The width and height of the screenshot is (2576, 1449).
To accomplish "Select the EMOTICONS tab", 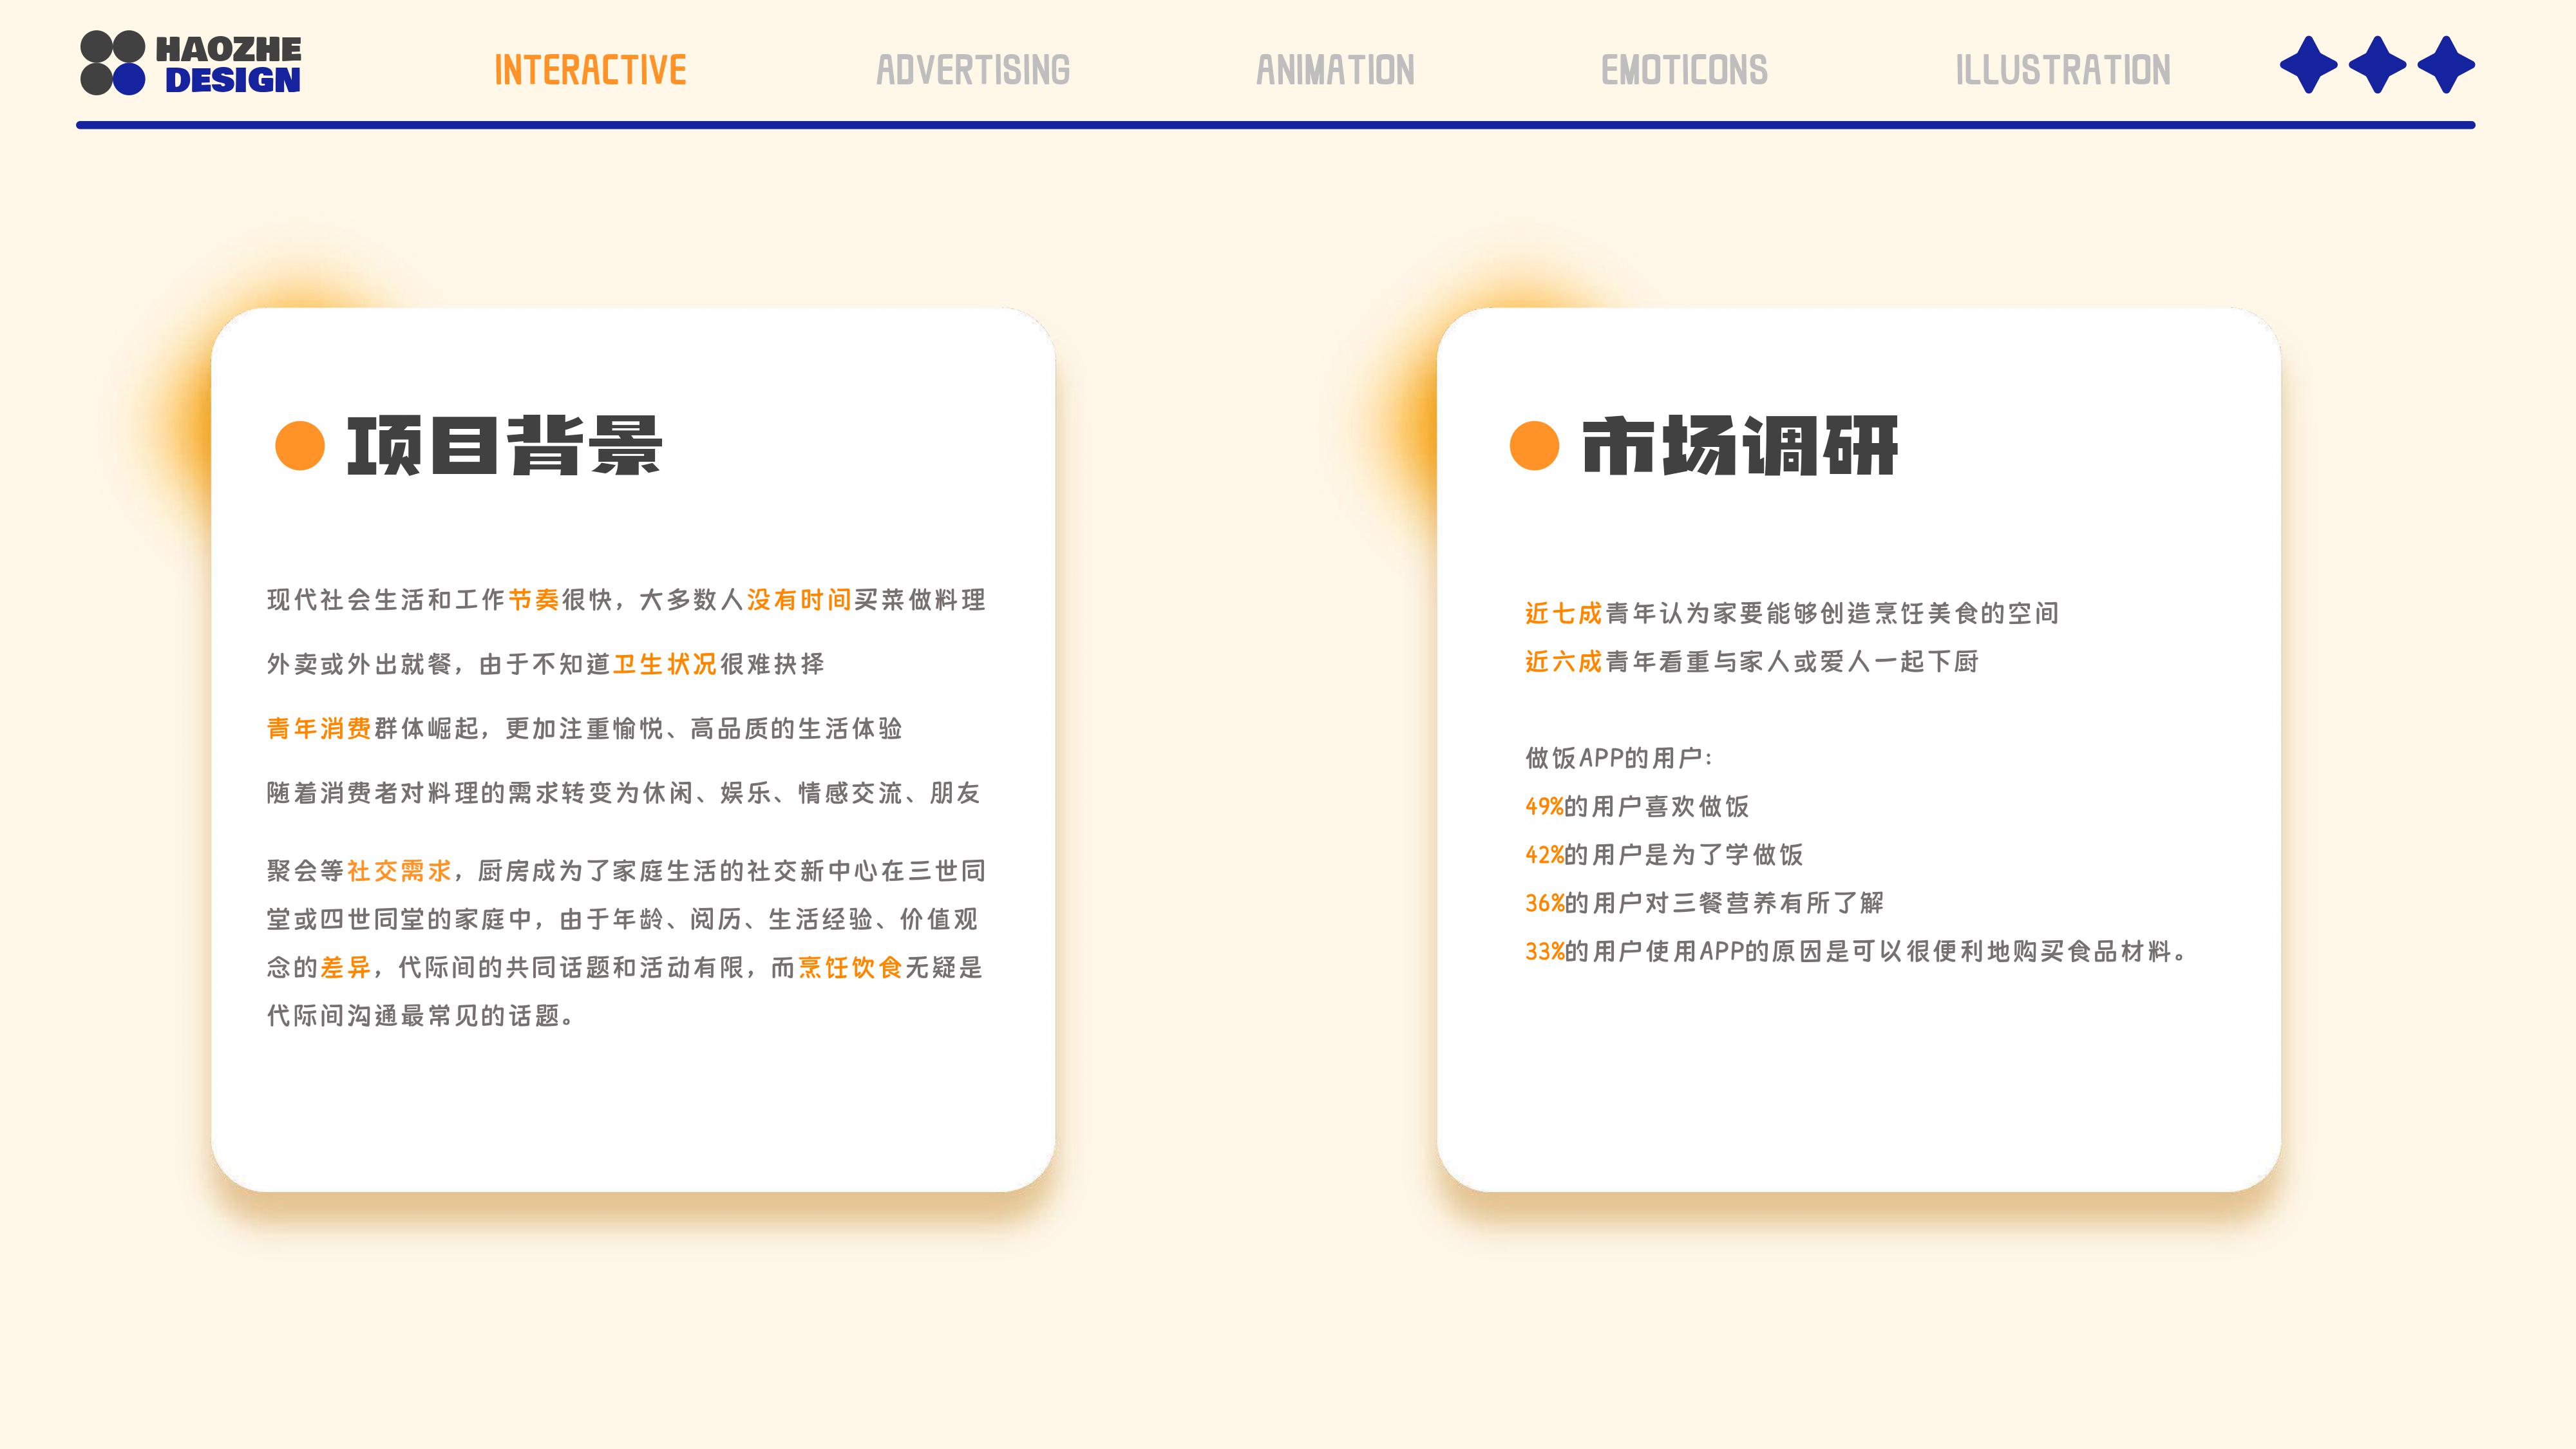I will pyautogui.click(x=1684, y=70).
